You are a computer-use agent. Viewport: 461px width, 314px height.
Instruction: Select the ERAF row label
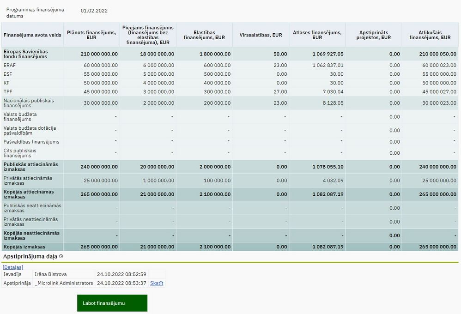tap(9, 65)
